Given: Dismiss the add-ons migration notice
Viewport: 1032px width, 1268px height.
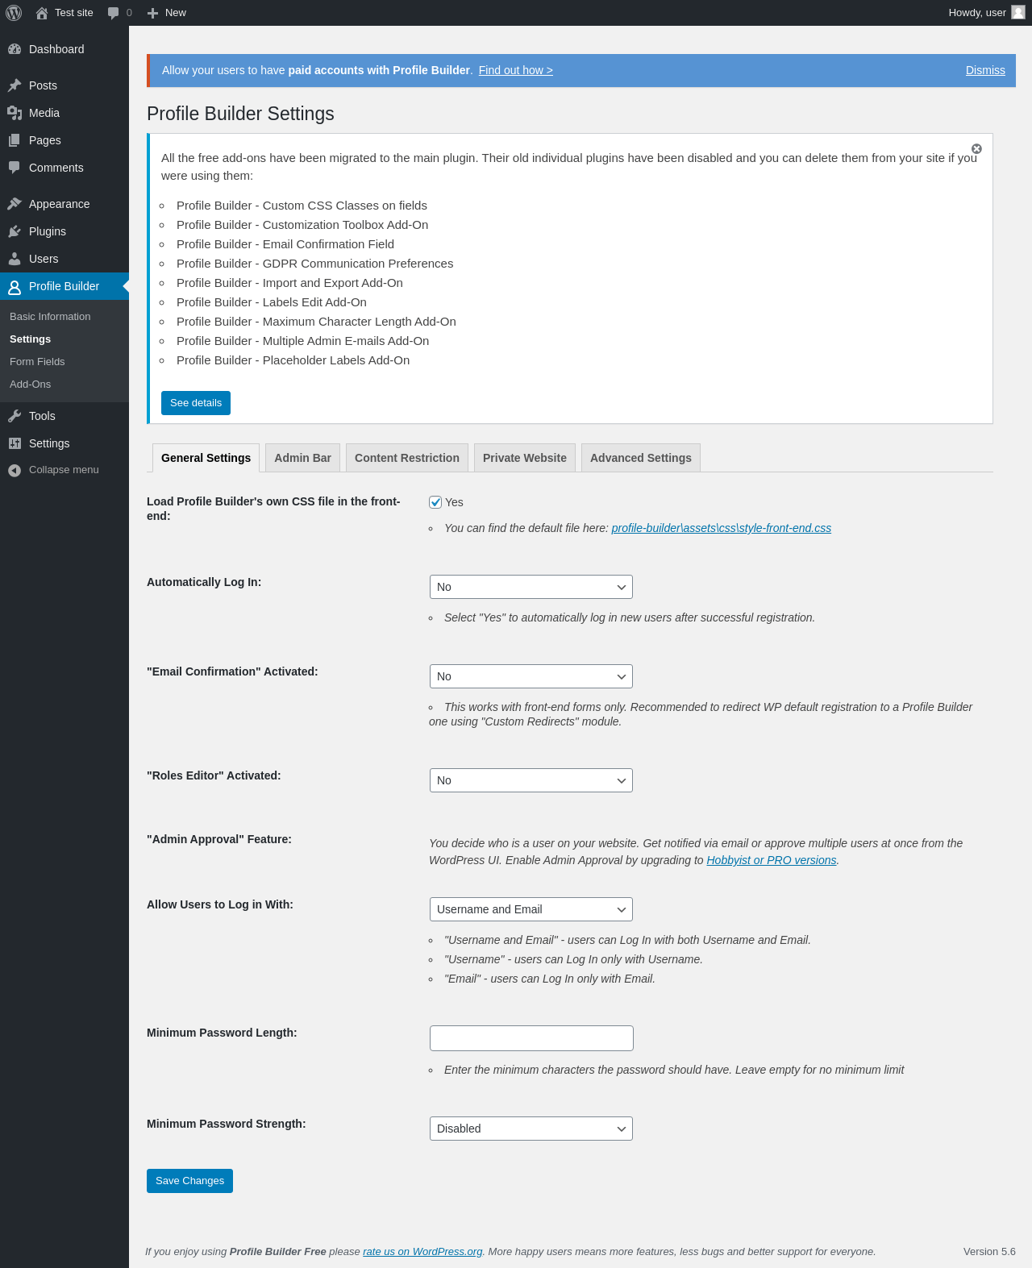Looking at the screenshot, I should [976, 149].
